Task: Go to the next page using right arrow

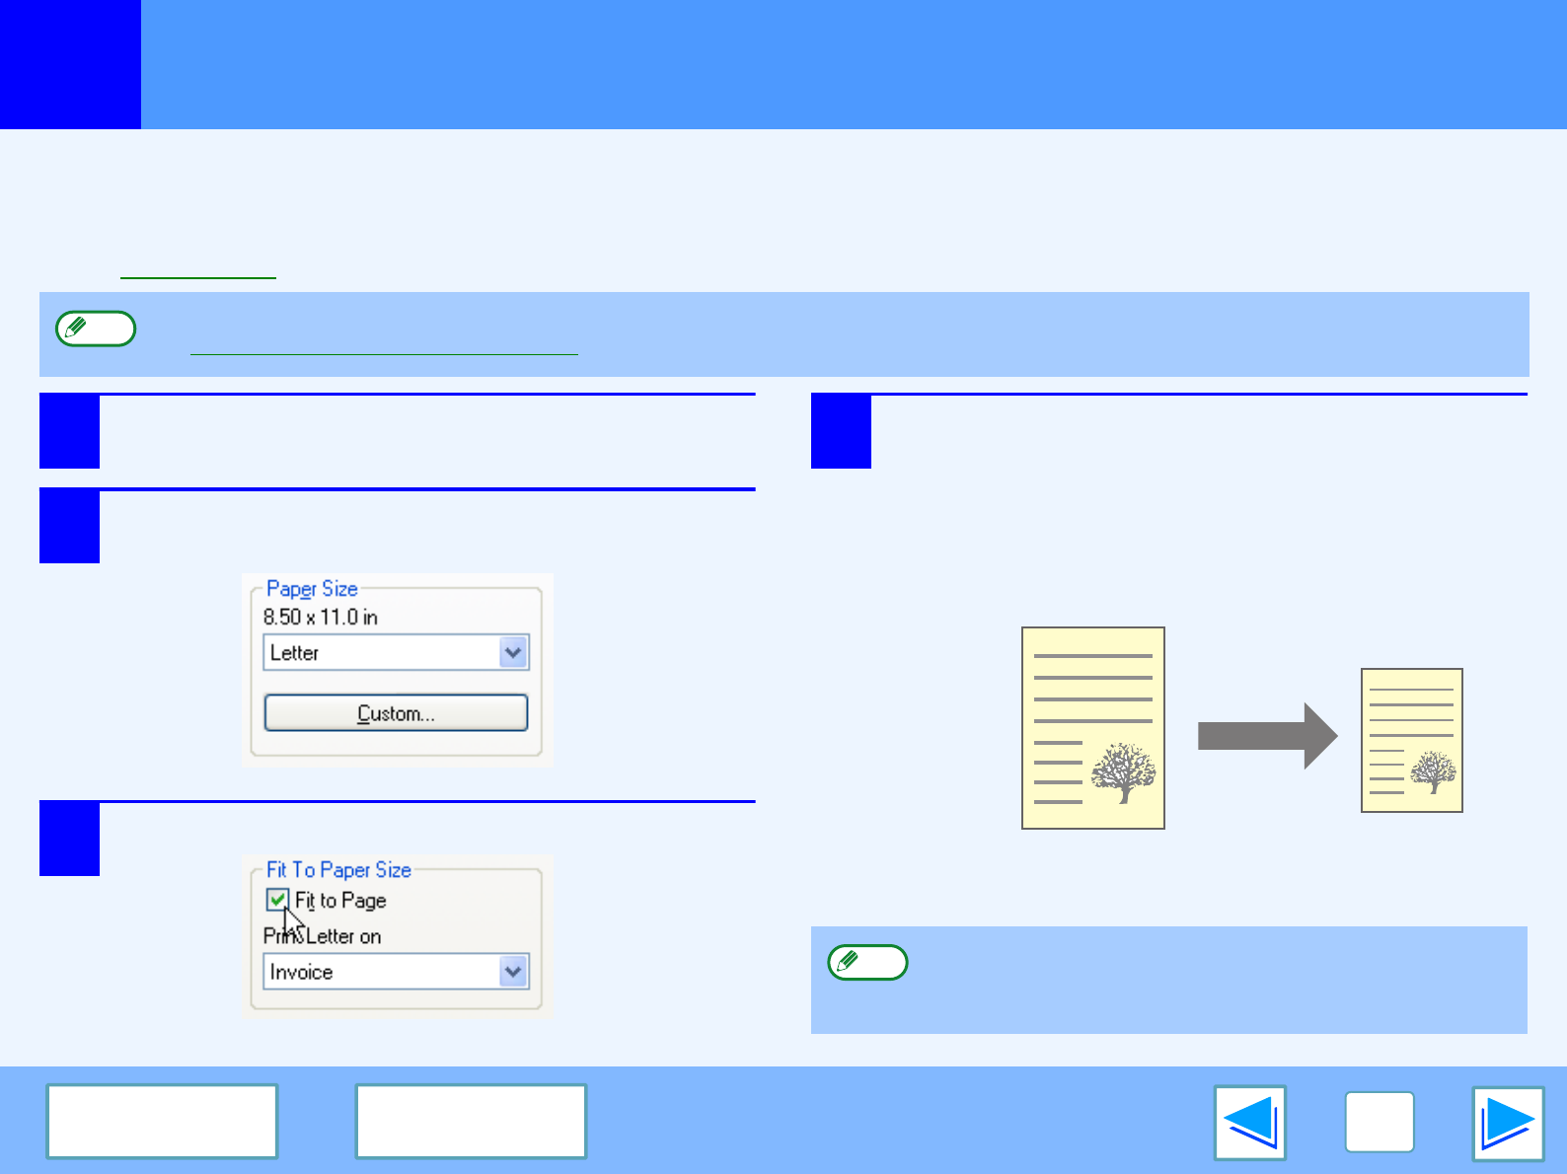Action: tap(1507, 1123)
